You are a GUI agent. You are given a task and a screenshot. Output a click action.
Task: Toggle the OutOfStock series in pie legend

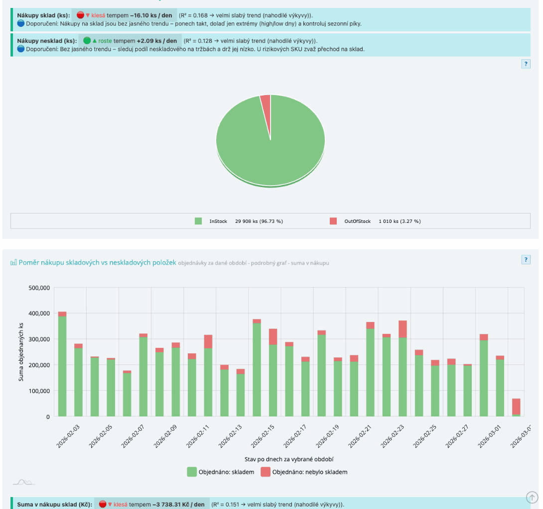click(357, 221)
